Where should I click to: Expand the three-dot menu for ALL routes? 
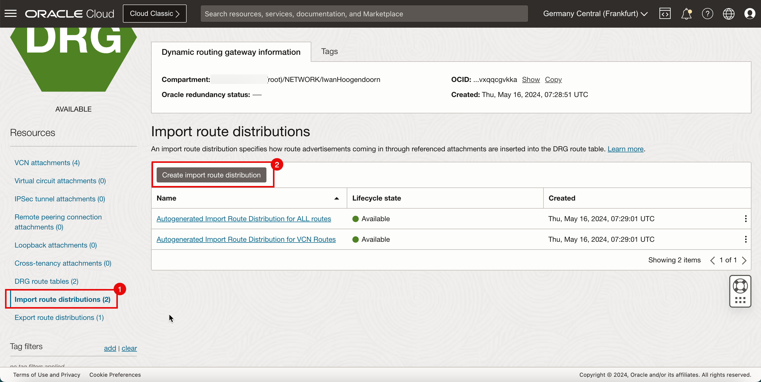(746, 218)
